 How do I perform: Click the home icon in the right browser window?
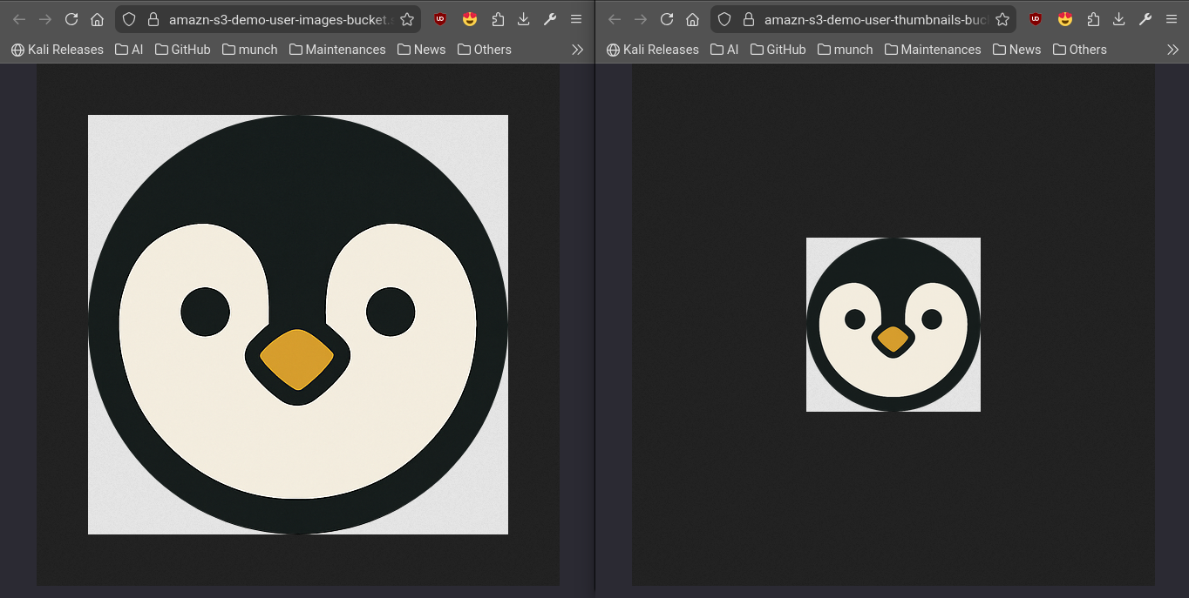(693, 19)
